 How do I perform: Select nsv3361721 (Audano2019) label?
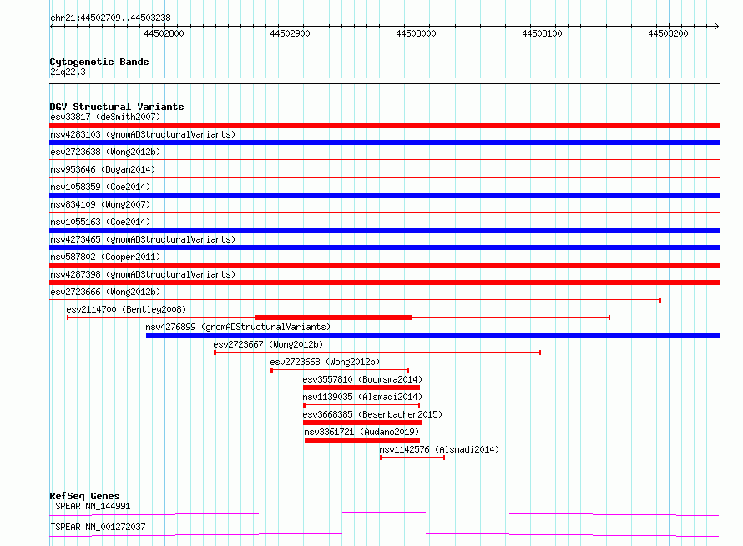pyautogui.click(x=361, y=432)
